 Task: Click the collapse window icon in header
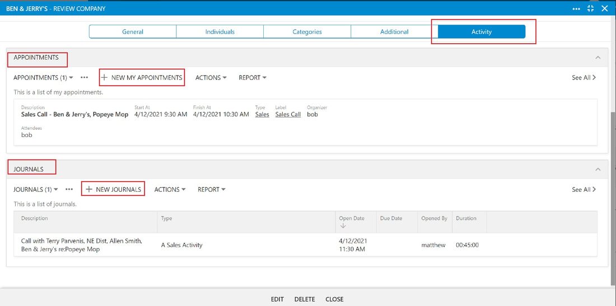590,8
